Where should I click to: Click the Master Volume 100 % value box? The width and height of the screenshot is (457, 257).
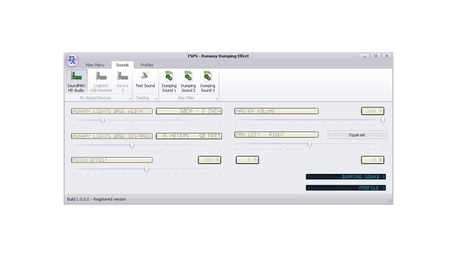pyautogui.click(x=373, y=111)
